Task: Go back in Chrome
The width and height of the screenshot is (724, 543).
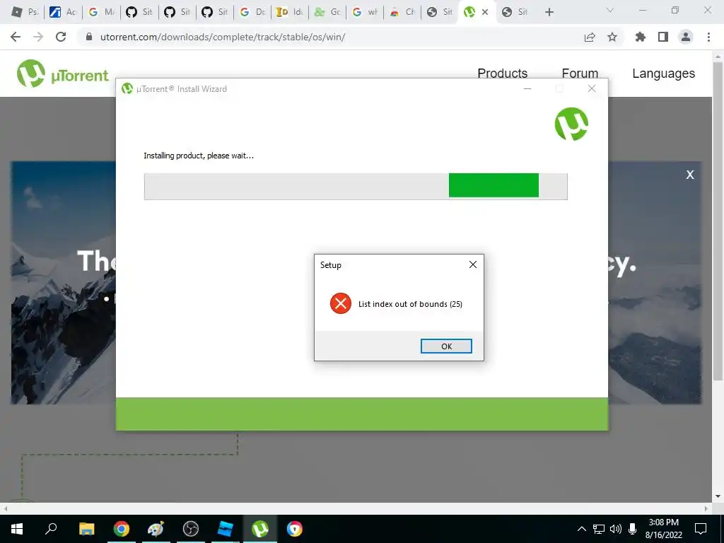Action: (16, 37)
